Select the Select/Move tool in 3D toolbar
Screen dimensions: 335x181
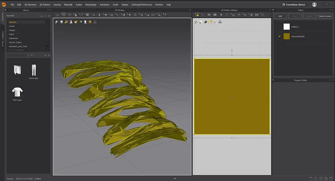coord(64,15)
